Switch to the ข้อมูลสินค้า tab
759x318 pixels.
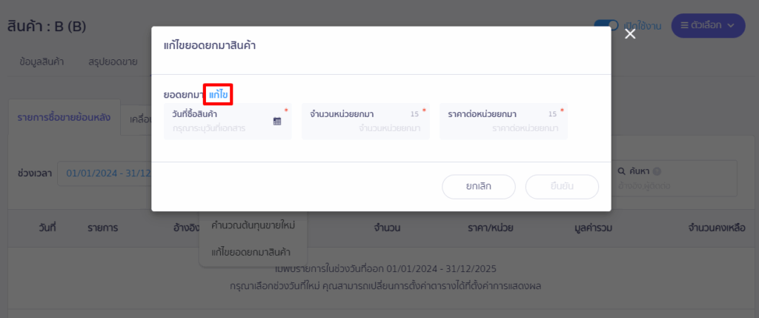[42, 62]
